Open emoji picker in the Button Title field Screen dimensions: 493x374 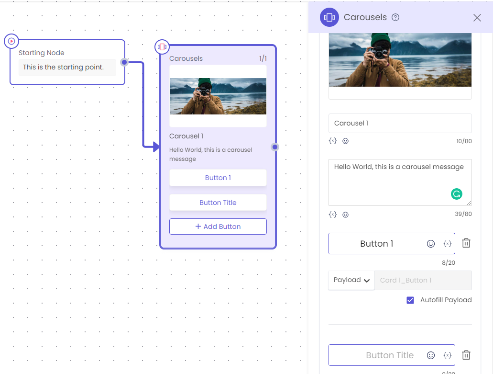[x=431, y=355]
